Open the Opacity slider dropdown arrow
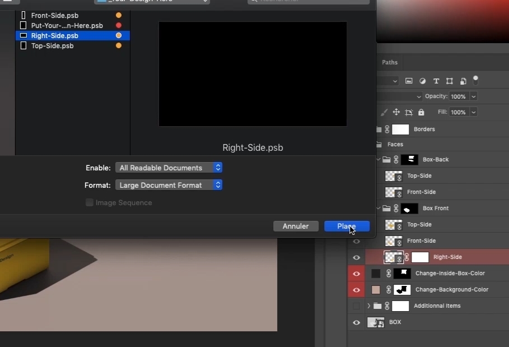Viewport: 509px width, 347px height. [x=474, y=96]
